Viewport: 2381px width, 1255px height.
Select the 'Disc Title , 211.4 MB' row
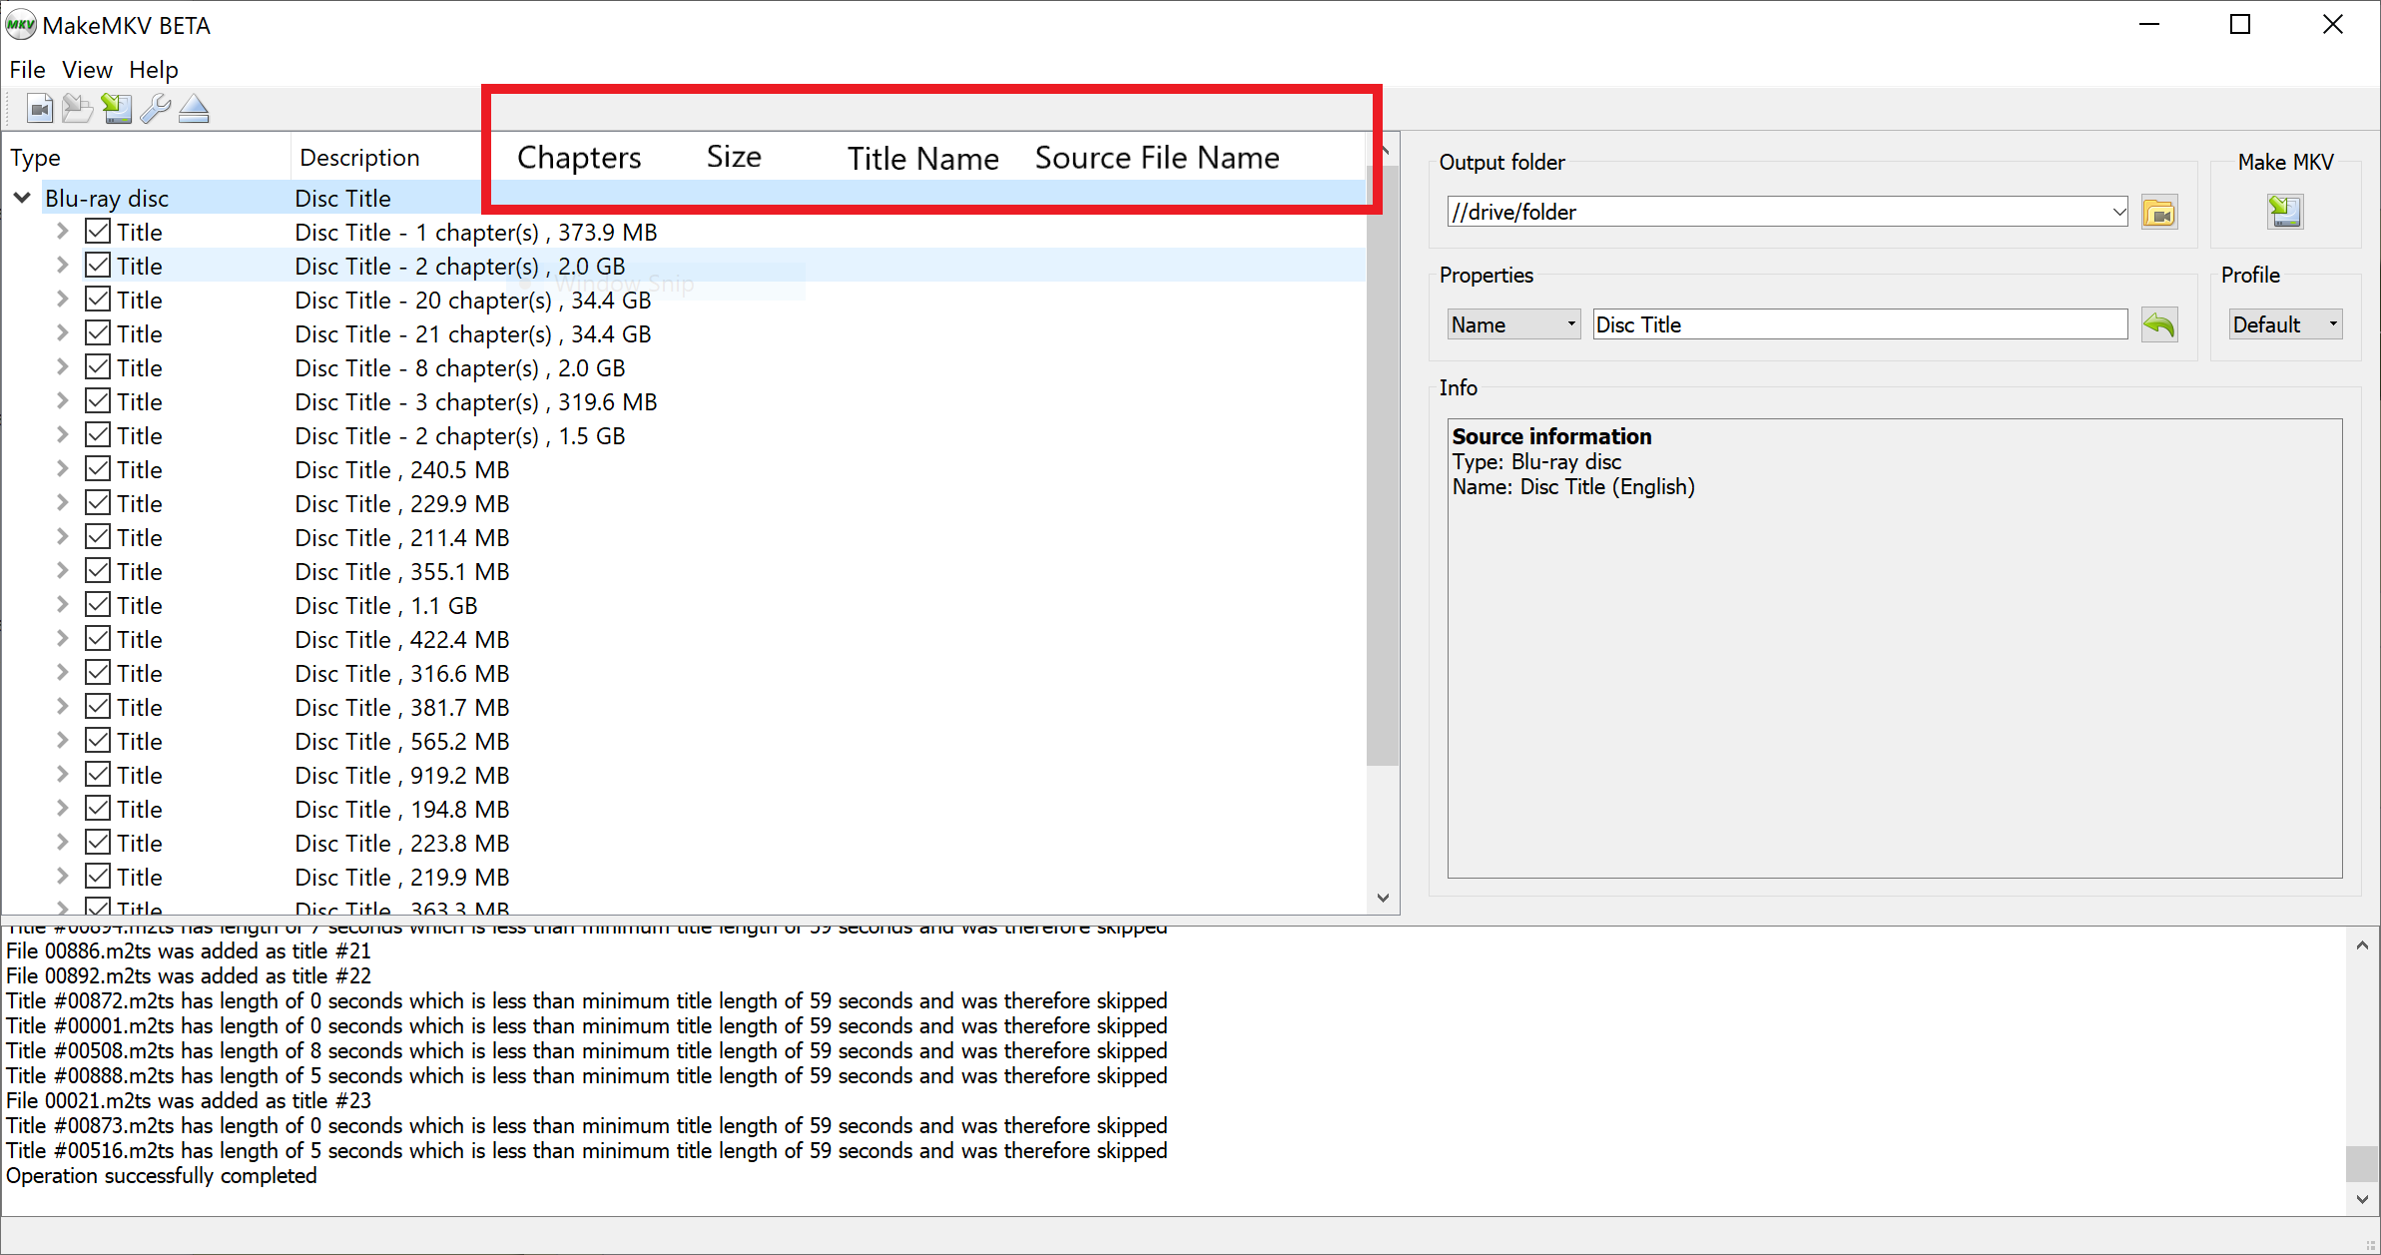point(684,537)
